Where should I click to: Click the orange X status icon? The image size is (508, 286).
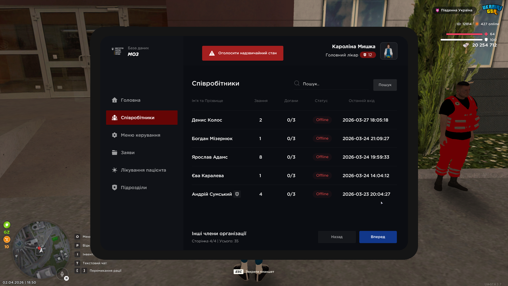pyautogui.click(x=7, y=240)
